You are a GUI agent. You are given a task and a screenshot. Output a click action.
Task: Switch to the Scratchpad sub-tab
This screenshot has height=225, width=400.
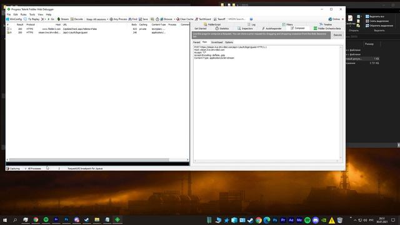[x=217, y=42]
